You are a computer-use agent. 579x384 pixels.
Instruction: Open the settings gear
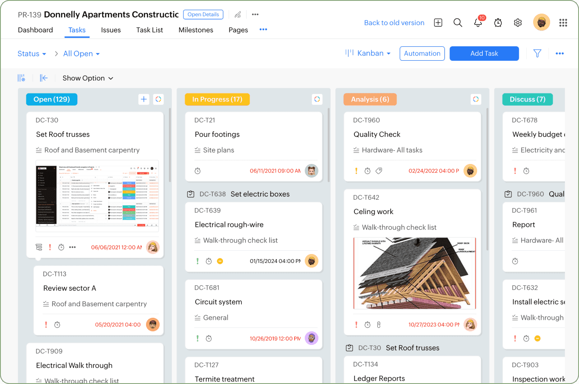point(518,23)
